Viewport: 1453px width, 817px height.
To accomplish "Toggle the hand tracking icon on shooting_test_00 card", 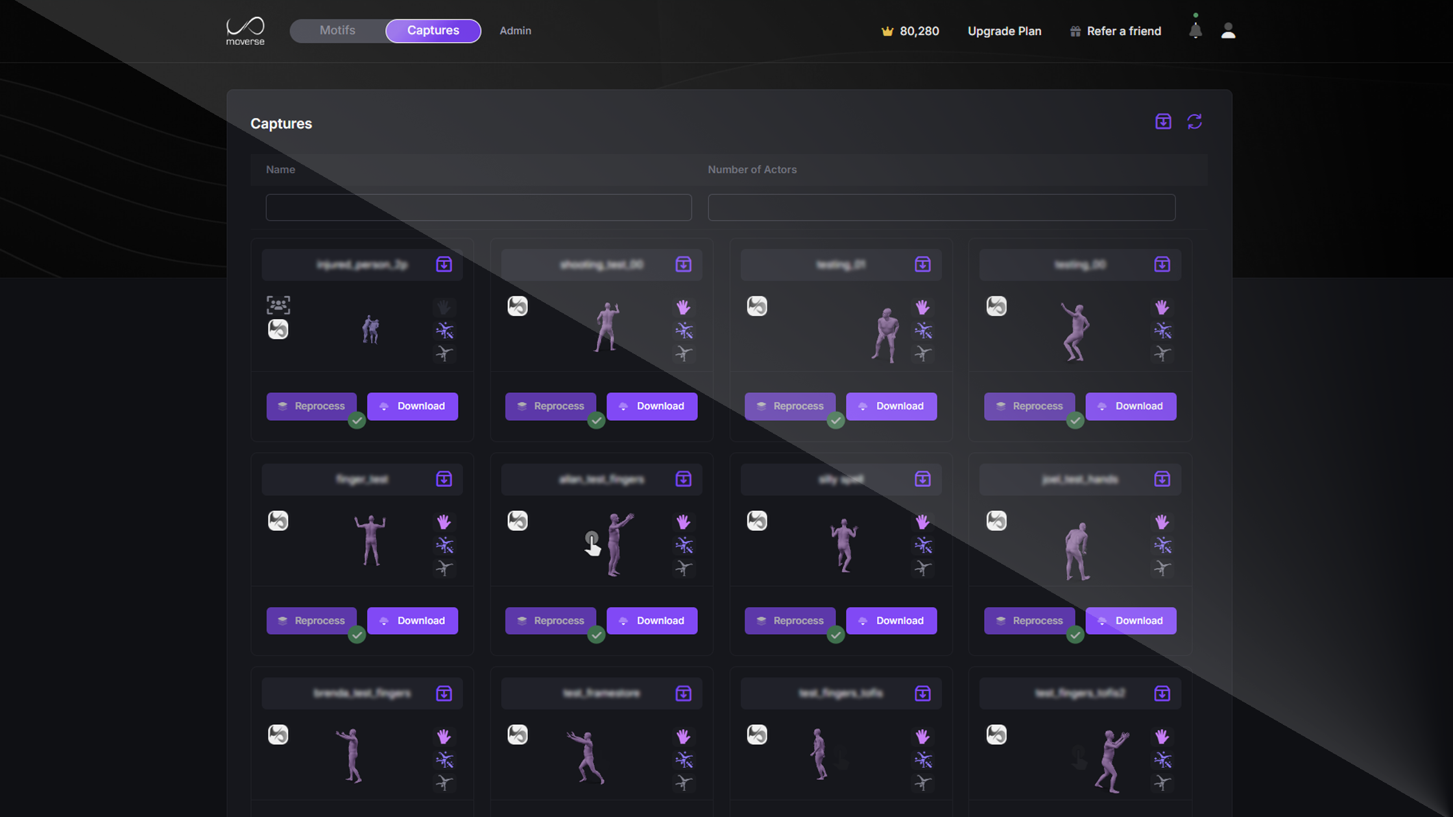I will point(683,307).
